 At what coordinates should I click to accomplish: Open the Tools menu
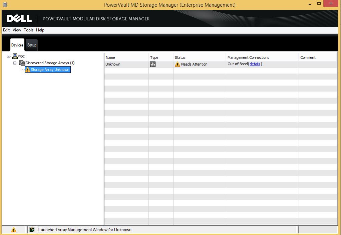[28, 30]
